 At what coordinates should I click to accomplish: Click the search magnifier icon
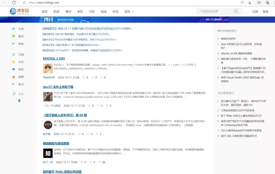236,11
